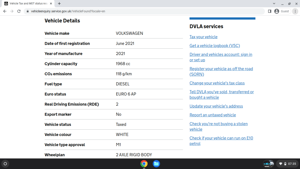Open Chrome from the shelf
Viewport: 300px width, 169px height.
coord(144,164)
